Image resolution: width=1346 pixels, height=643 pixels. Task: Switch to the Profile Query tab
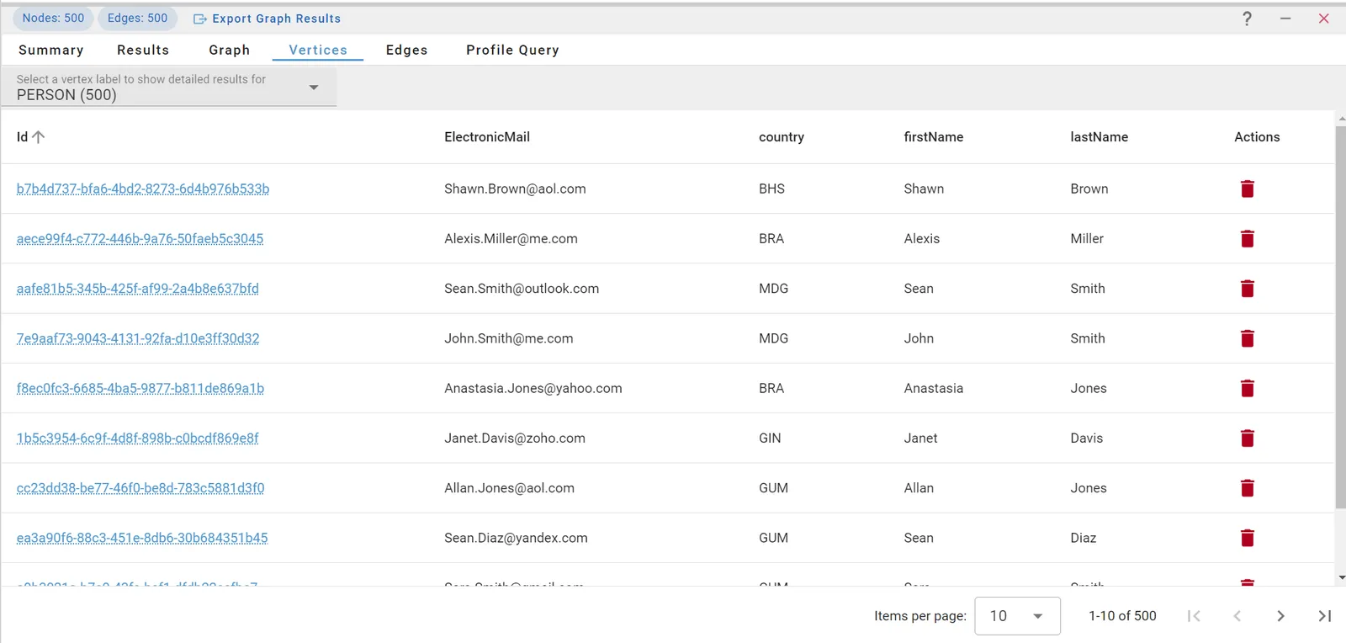[x=512, y=50]
